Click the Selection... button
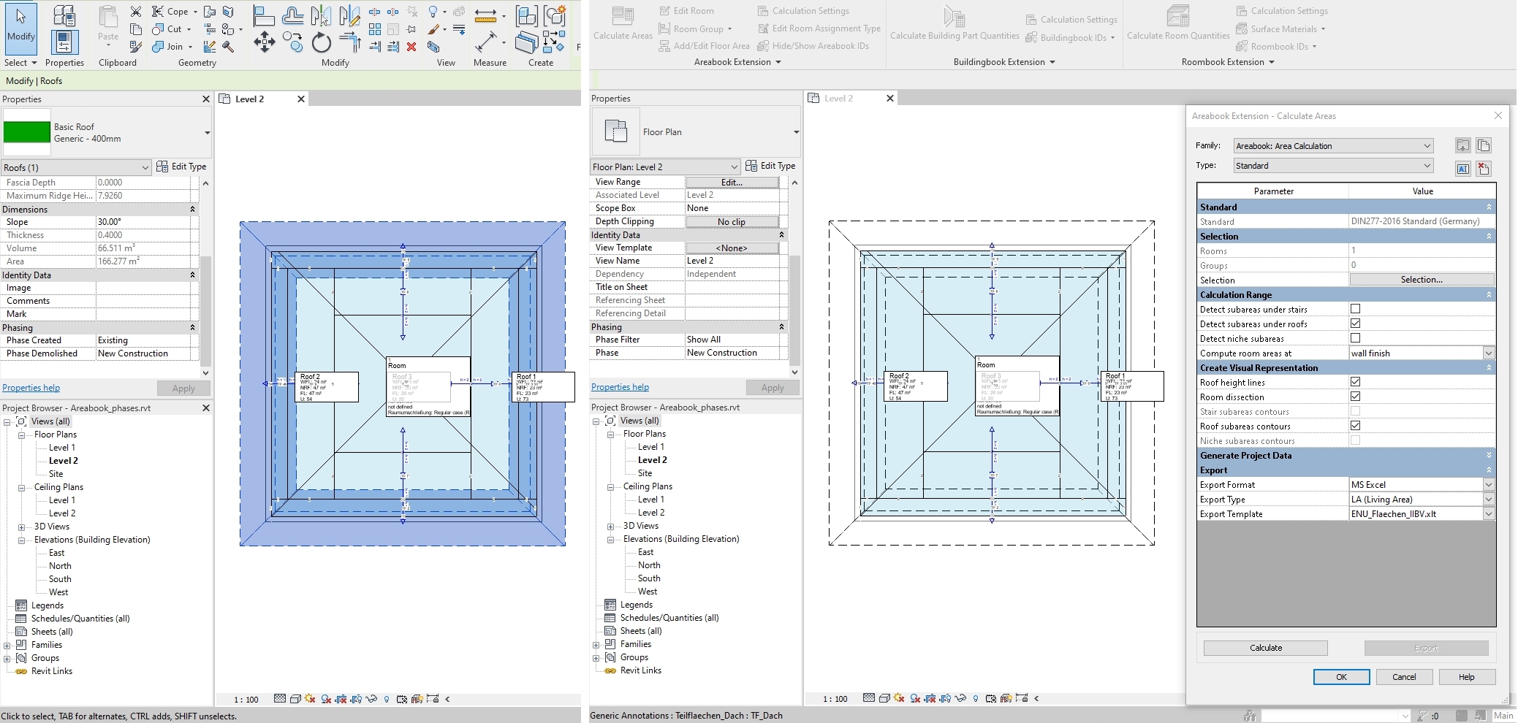The height and width of the screenshot is (723, 1518). pyautogui.click(x=1421, y=280)
